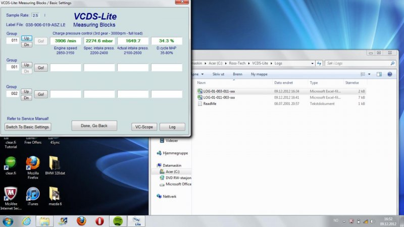
Task: Click mazda 6 desktop folder
Action: coord(55,196)
